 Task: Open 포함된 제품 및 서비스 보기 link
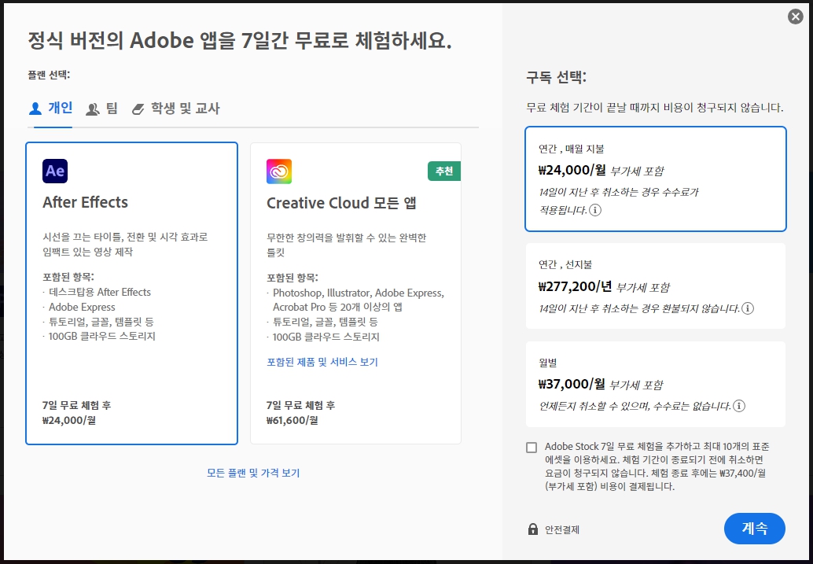pos(322,362)
